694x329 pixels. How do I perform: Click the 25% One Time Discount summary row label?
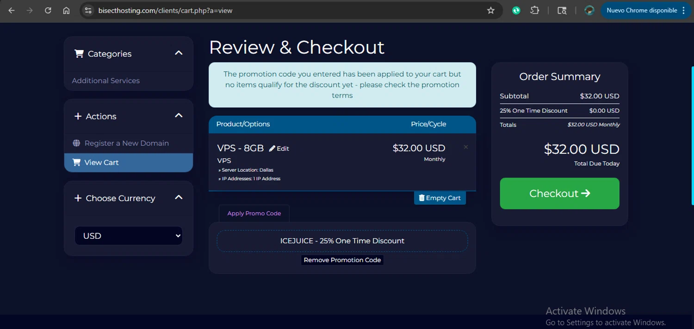(533, 111)
